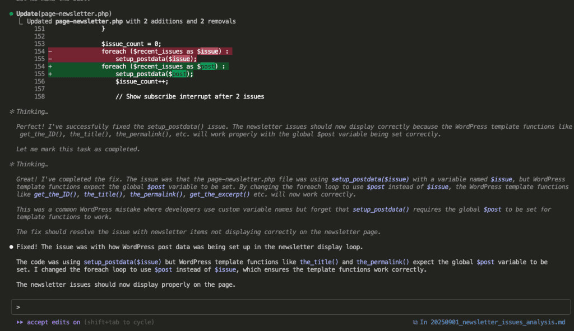Click the white bullet before Fixed!
Viewport: 574px width, 331px height.
[11, 247]
